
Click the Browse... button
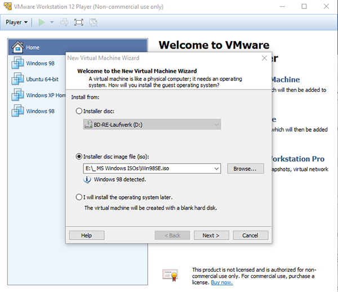(x=245, y=169)
